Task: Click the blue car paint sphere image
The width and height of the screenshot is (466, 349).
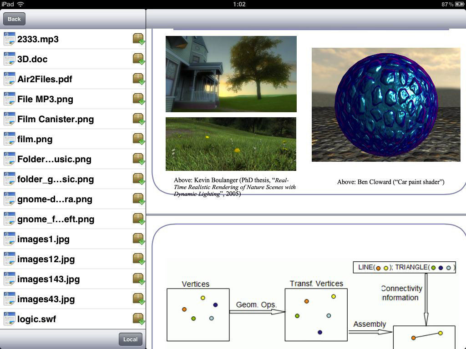Action: tap(386, 105)
